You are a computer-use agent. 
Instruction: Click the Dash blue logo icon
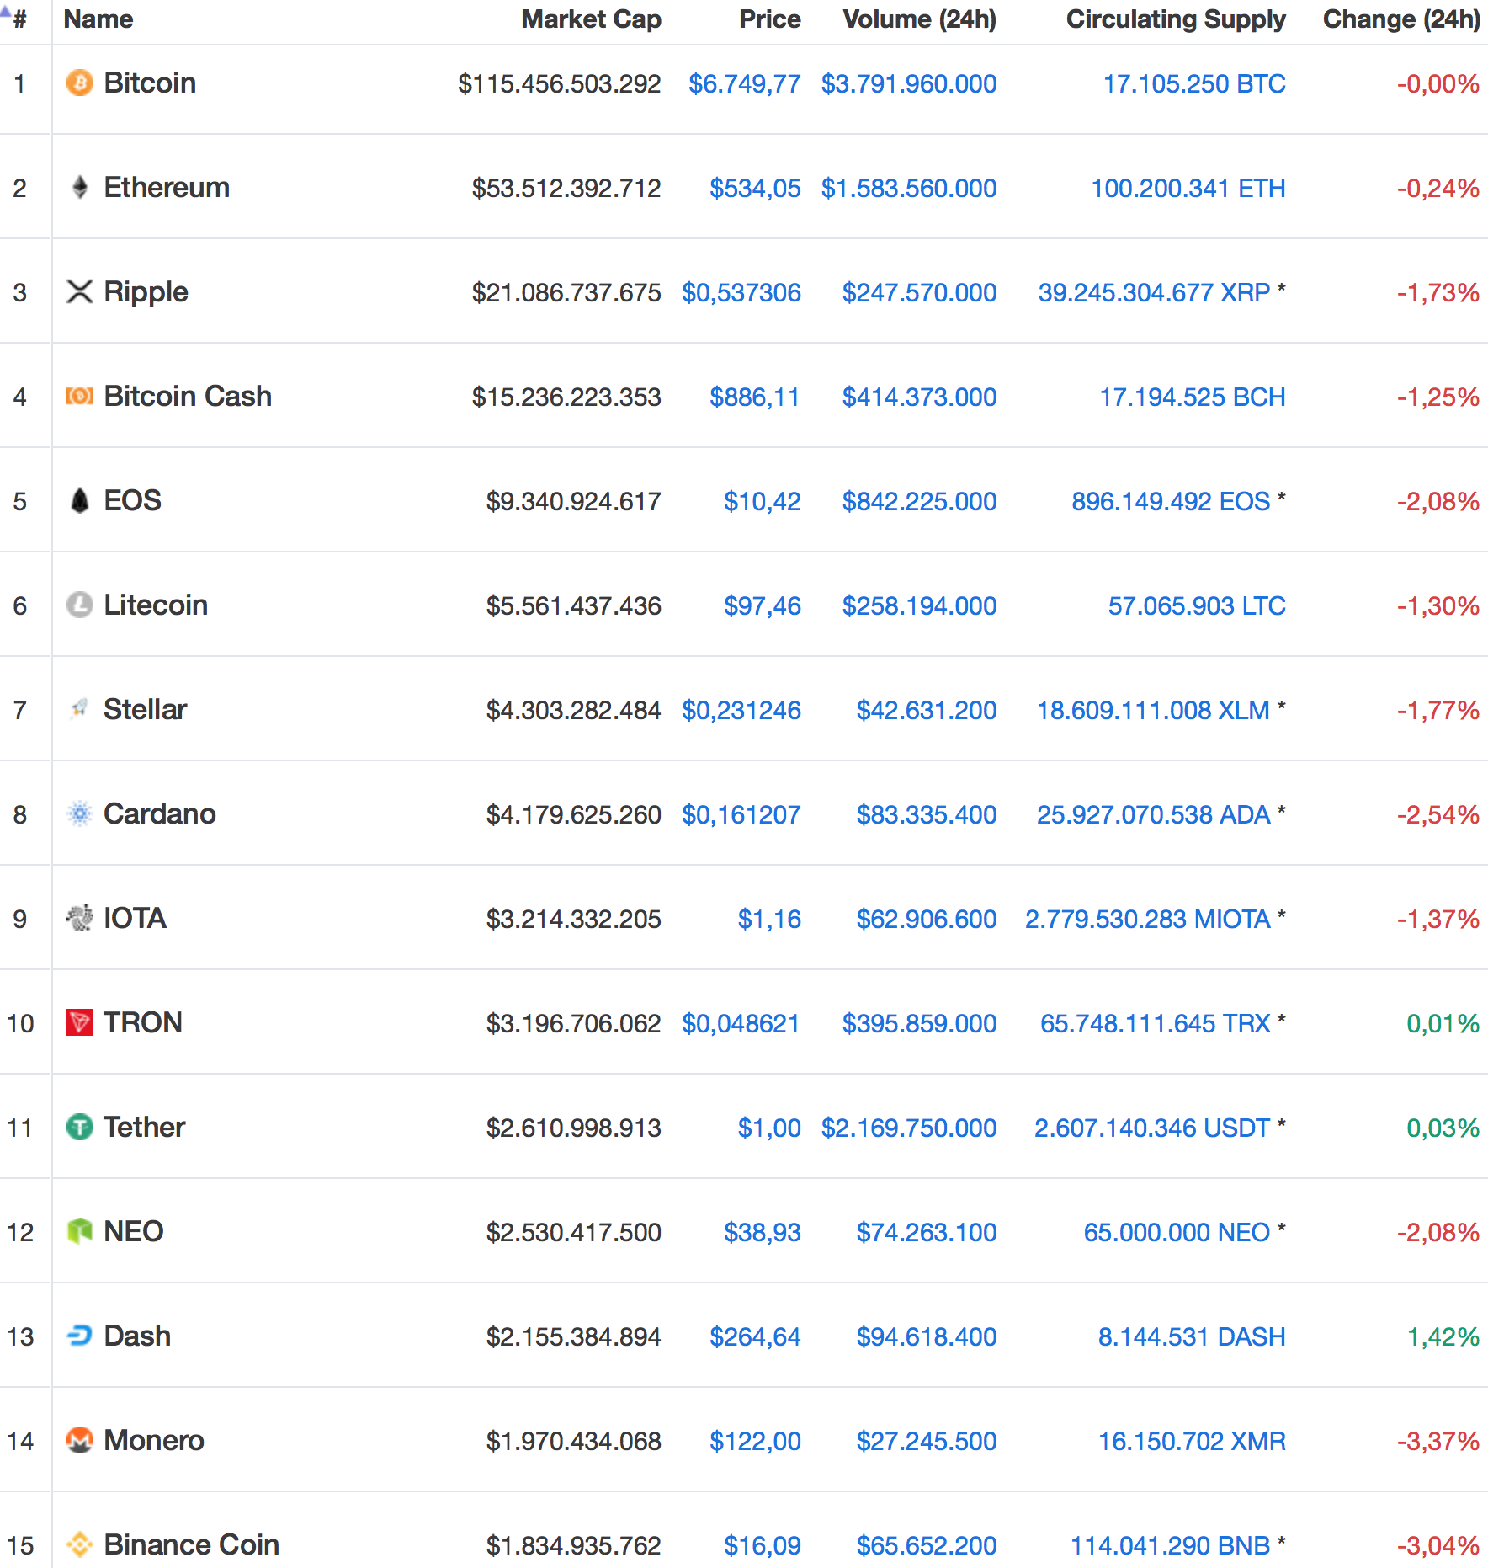[x=80, y=1336]
